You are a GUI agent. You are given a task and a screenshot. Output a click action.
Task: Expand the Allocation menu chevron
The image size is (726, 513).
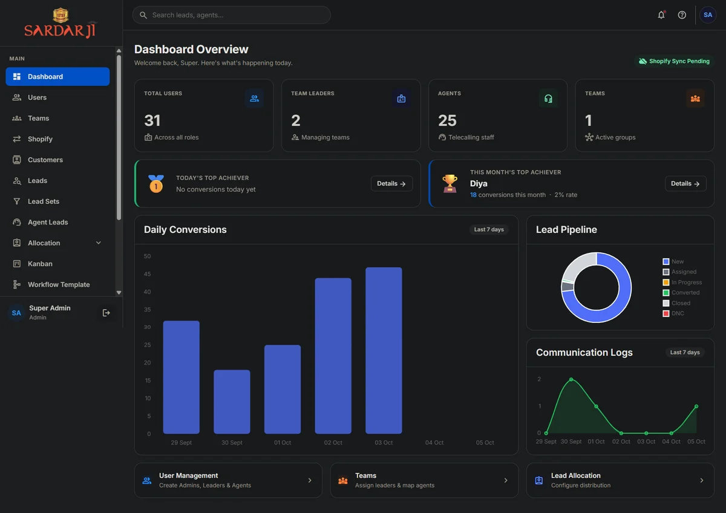pos(99,243)
